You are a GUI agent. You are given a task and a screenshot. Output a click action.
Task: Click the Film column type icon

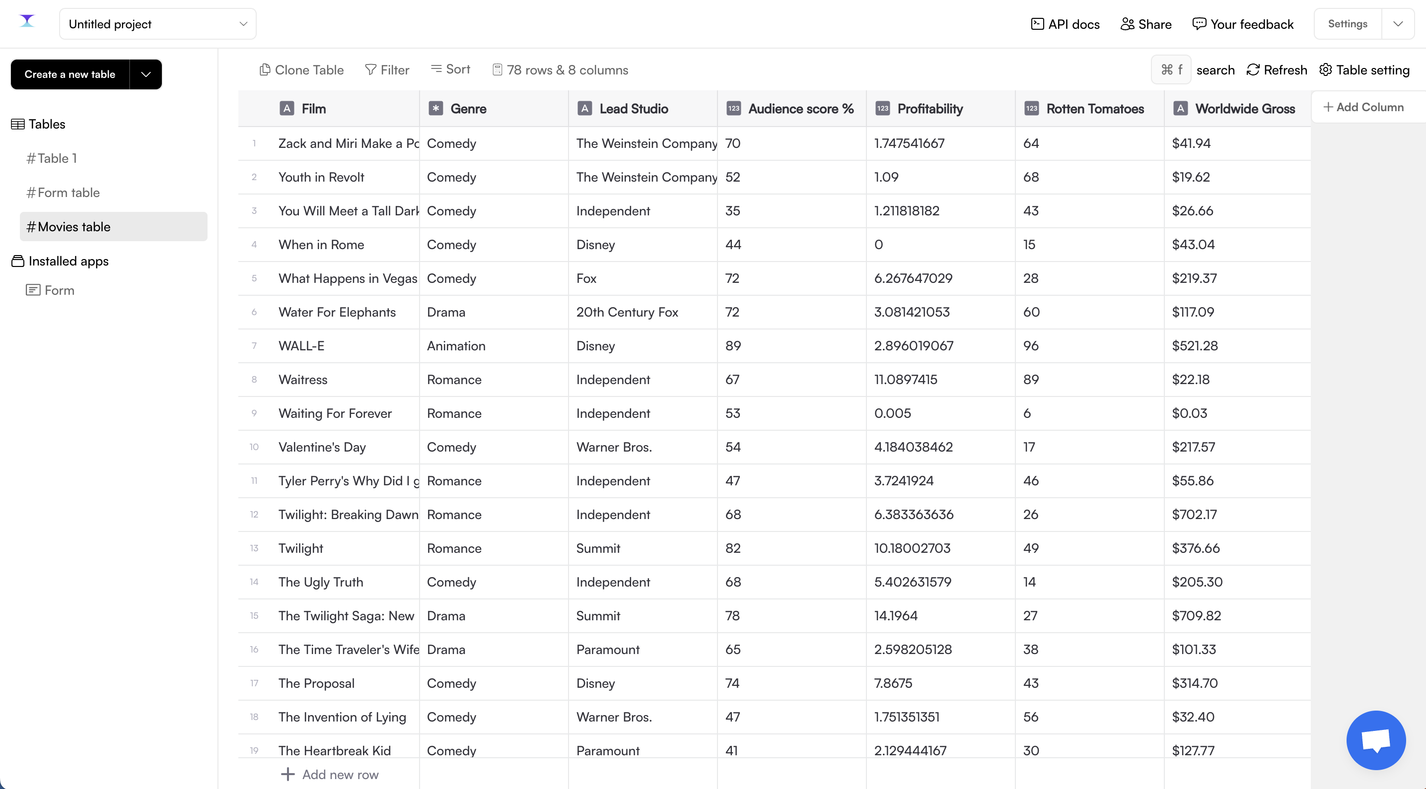click(287, 109)
